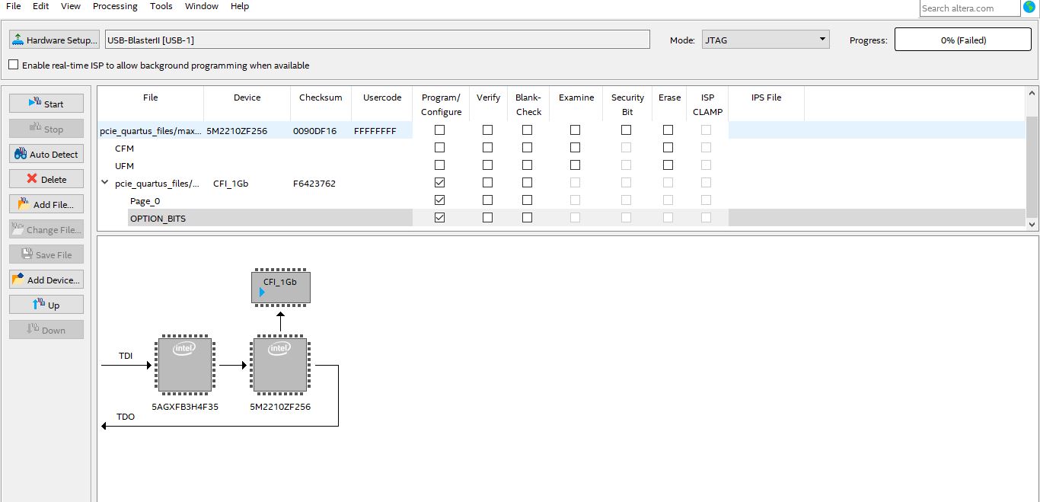
Task: Delete the selected file entry
Action: pyautogui.click(x=46, y=179)
